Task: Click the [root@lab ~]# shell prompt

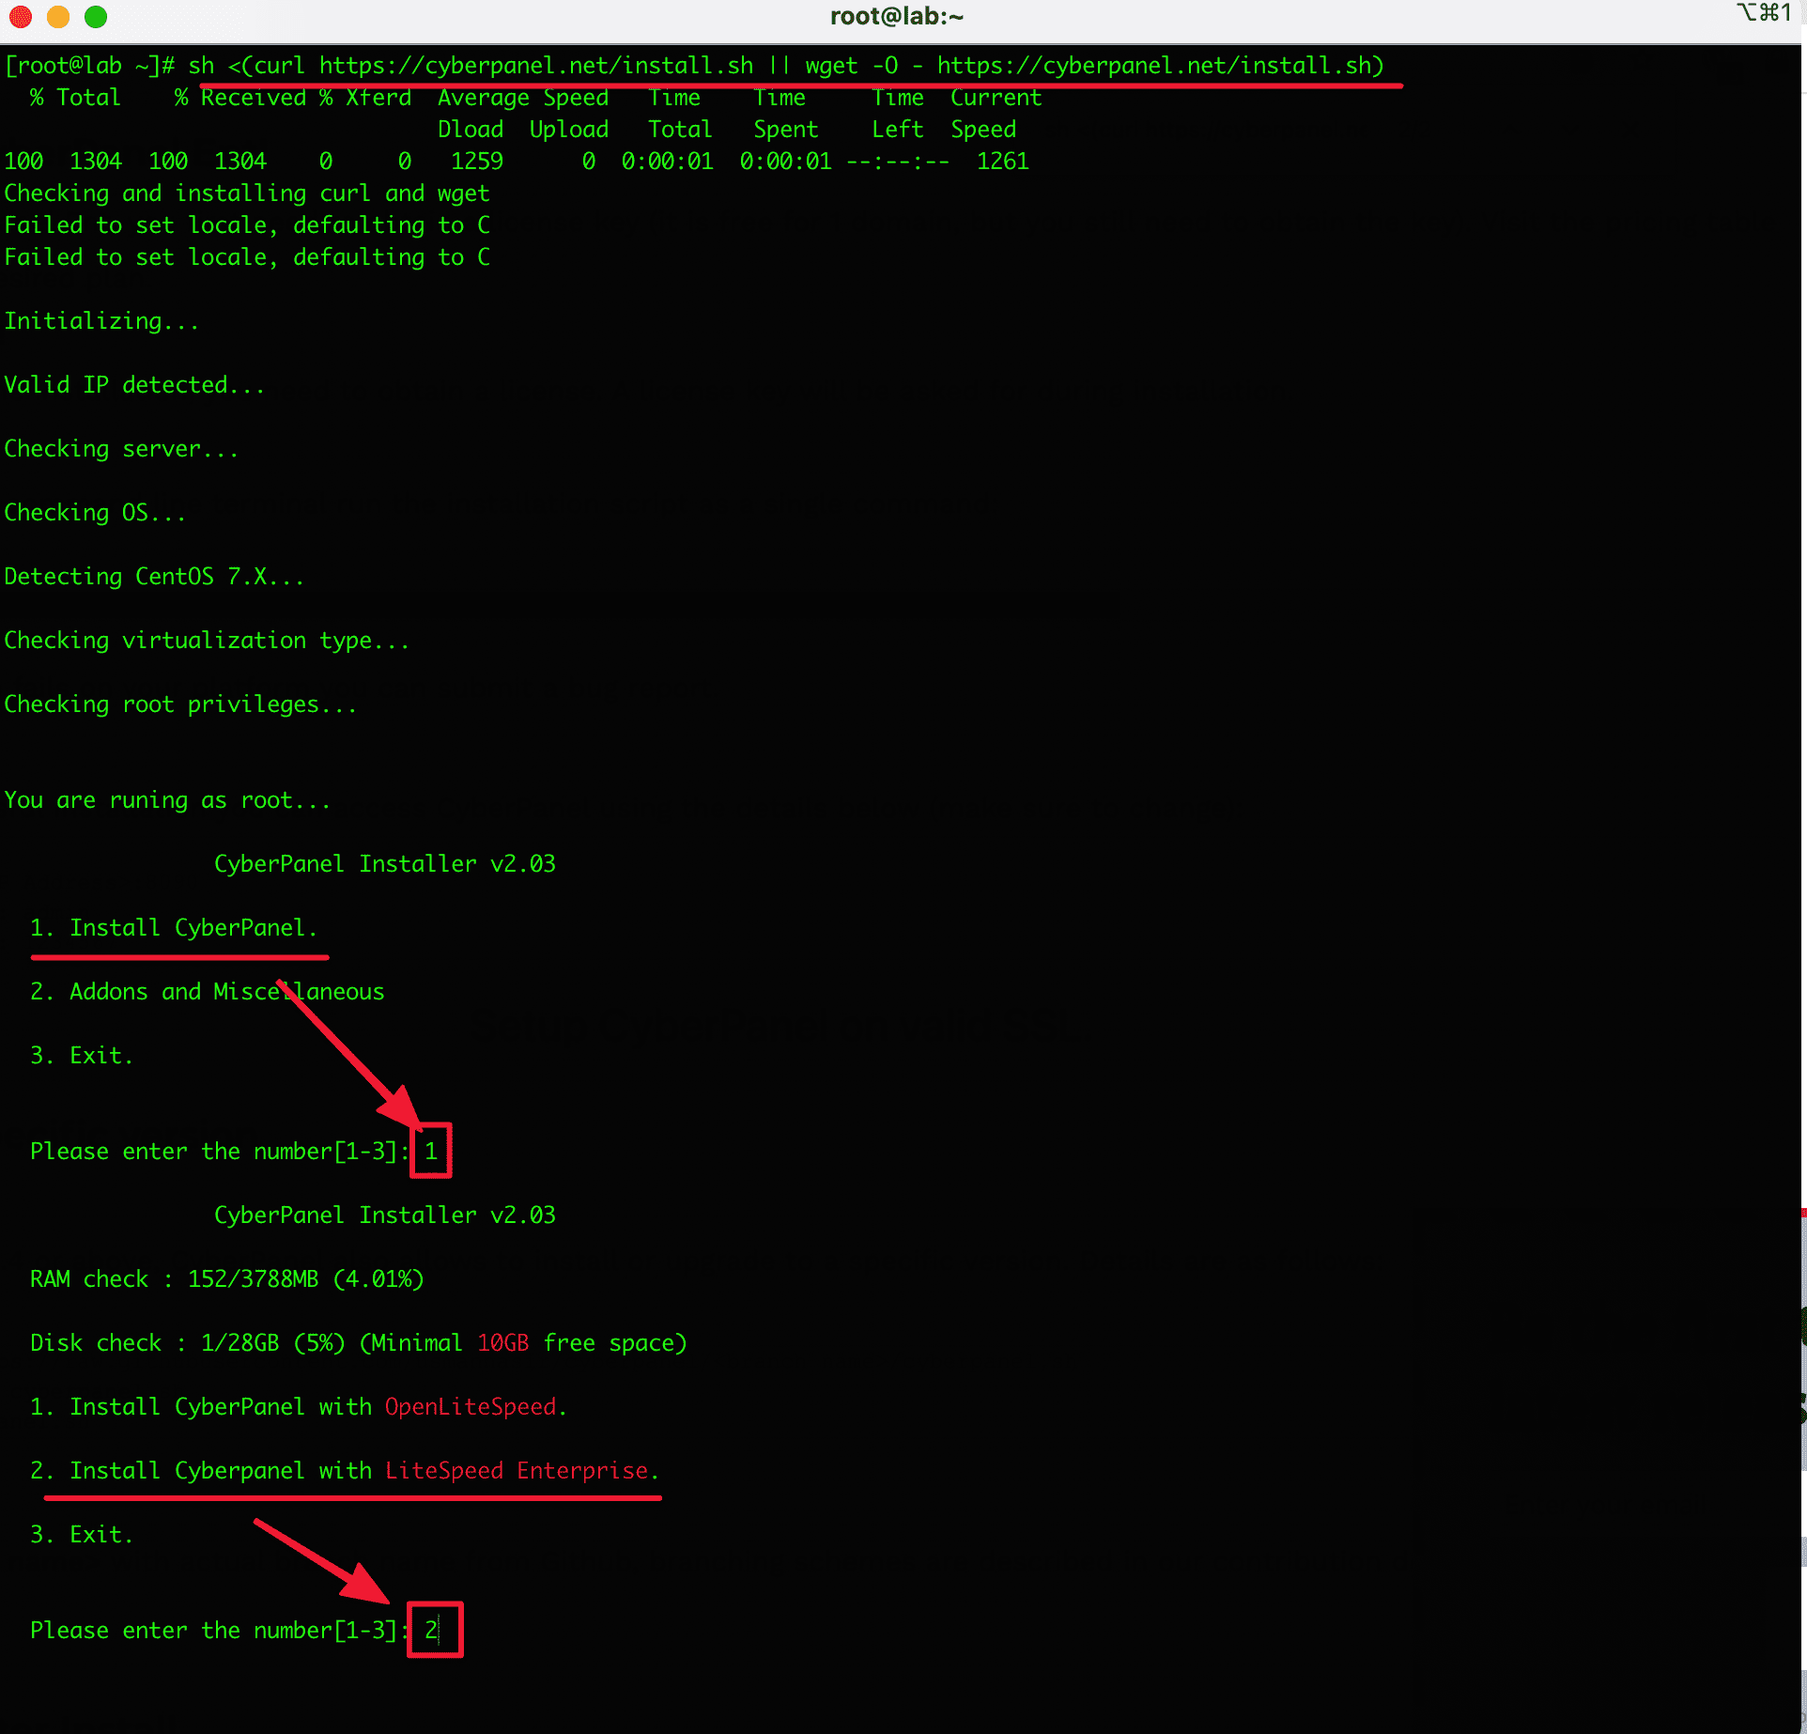Action: [89, 66]
